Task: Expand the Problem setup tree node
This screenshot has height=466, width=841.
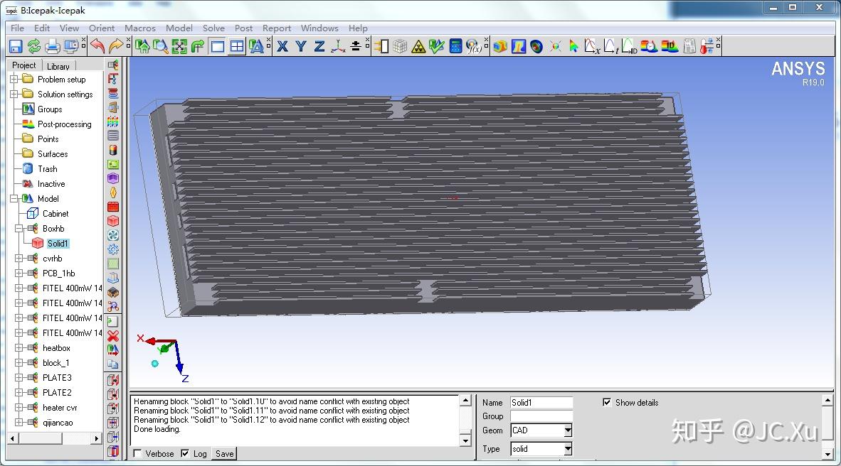Action: pyautogui.click(x=14, y=80)
